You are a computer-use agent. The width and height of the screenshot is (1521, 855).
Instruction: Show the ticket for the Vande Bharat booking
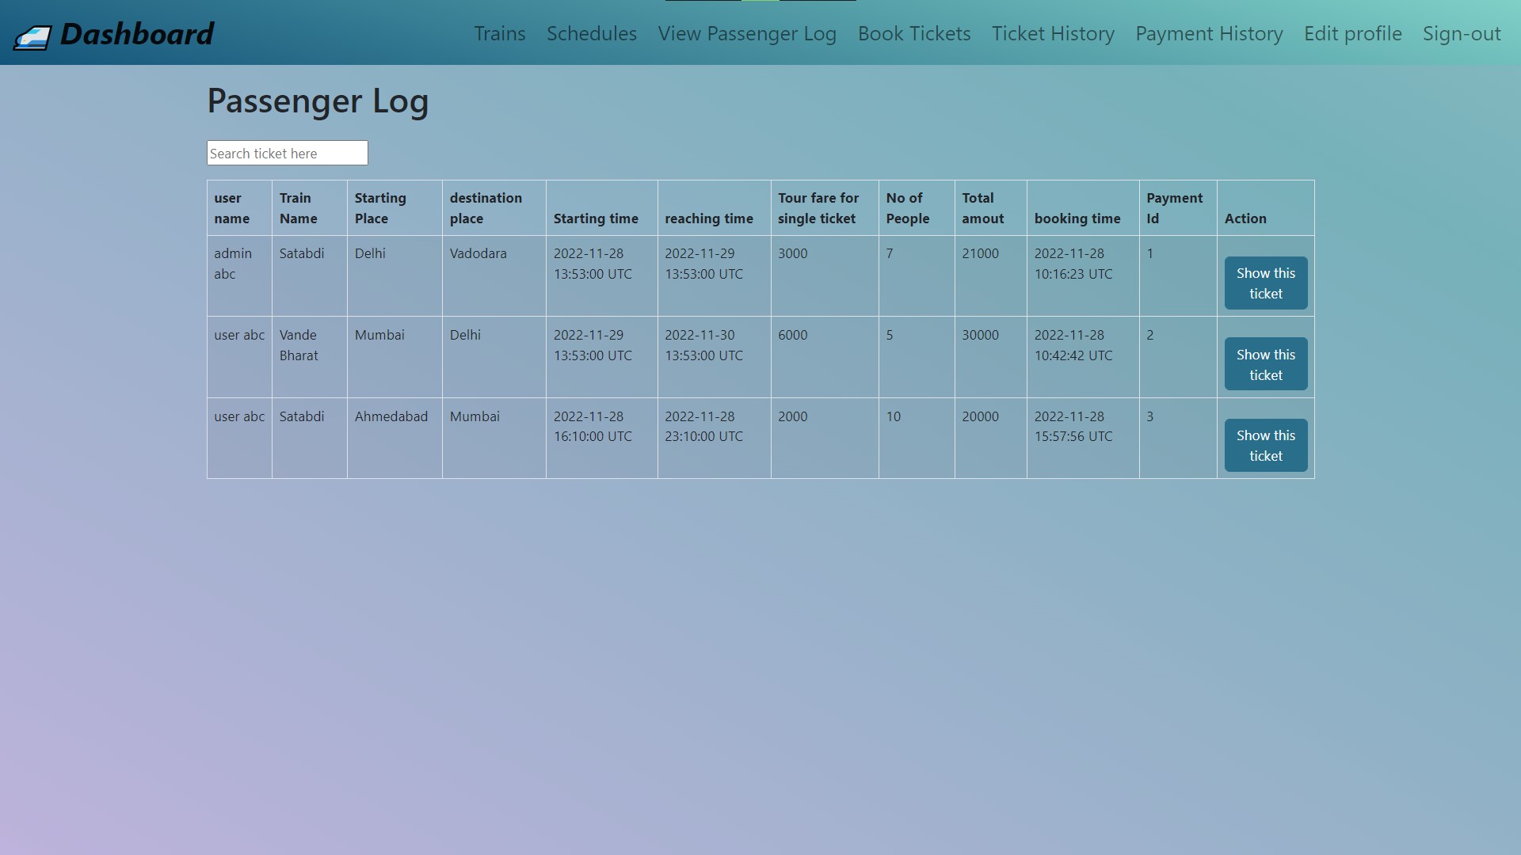click(x=1265, y=364)
